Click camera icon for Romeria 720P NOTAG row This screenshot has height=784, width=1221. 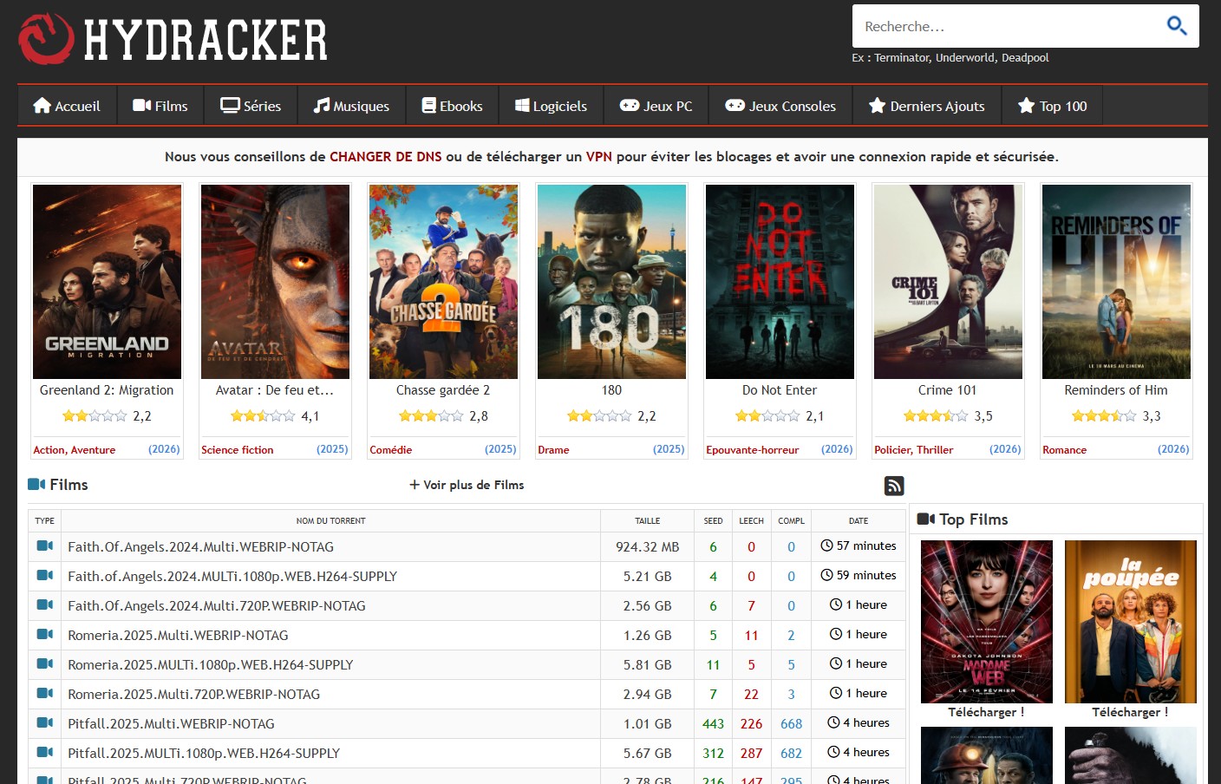45,694
